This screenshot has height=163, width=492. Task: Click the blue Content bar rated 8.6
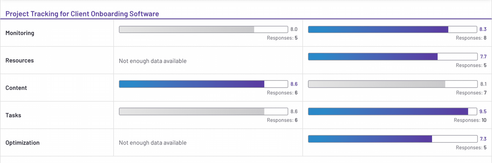[x=203, y=84]
